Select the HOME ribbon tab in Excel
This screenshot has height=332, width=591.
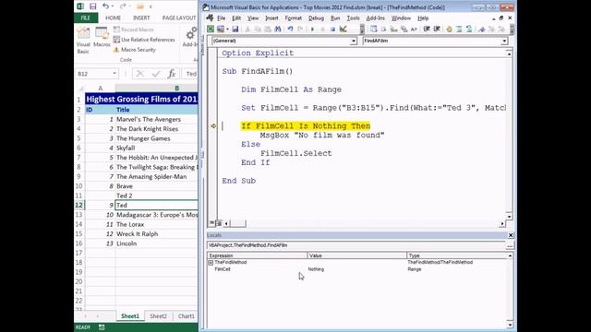113,18
